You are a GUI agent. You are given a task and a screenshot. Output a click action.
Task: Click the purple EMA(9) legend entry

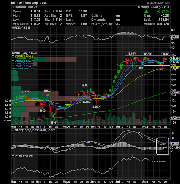click(22, 66)
